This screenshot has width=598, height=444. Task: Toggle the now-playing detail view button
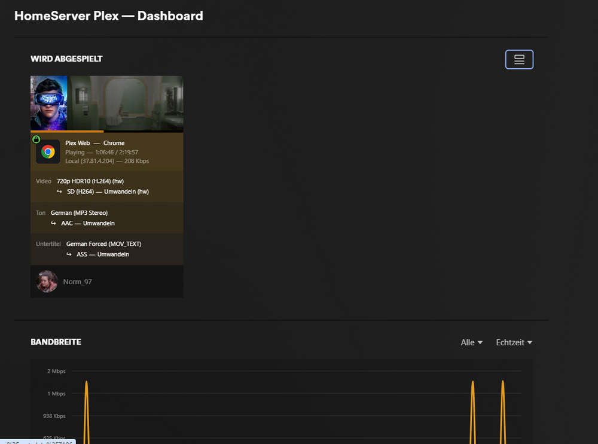click(x=519, y=60)
